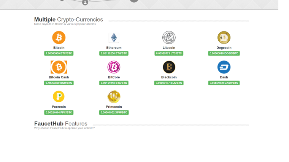Select the blue Dash icon
This screenshot has height=162, width=289.
click(224, 67)
